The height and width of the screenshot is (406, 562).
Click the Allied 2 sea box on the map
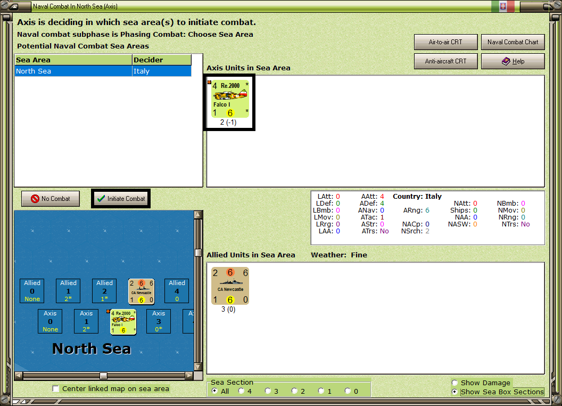click(x=105, y=291)
